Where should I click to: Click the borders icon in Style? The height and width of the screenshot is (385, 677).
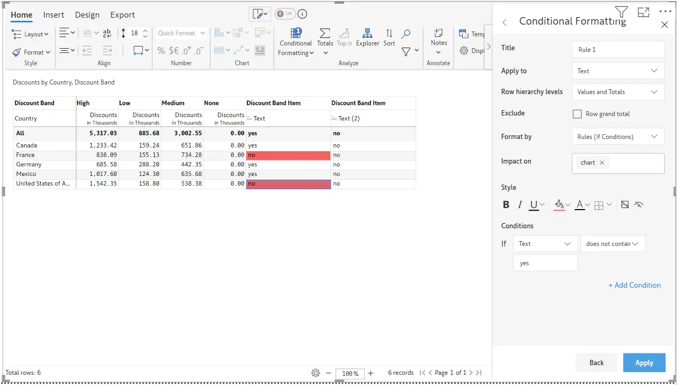coord(599,205)
